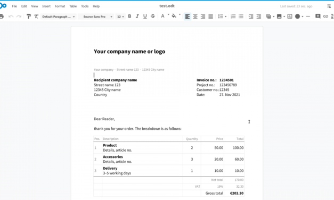Open the Help menu
The height and width of the screenshot is (200, 334).
[x=96, y=6]
